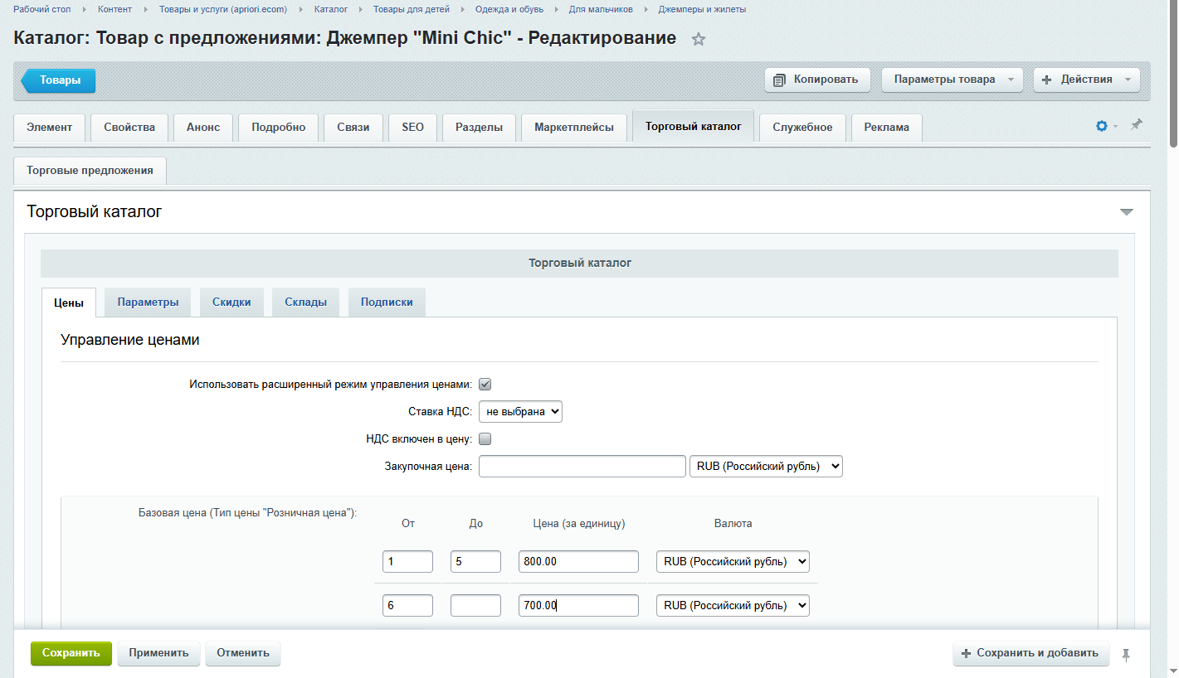Go back via the Товары arrow button
Viewport: 1179px width, 678px height.
point(59,80)
